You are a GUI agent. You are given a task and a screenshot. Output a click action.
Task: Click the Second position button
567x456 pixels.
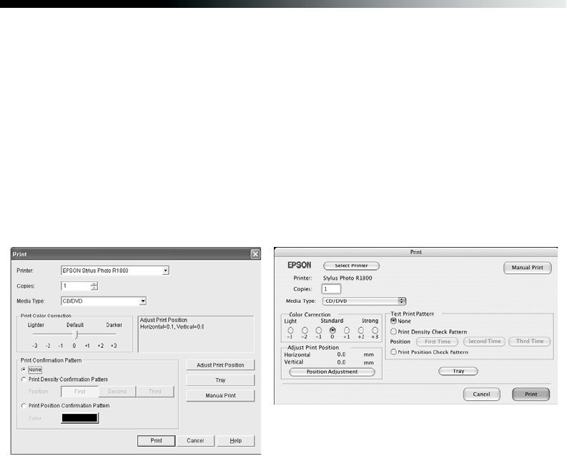tap(117, 392)
